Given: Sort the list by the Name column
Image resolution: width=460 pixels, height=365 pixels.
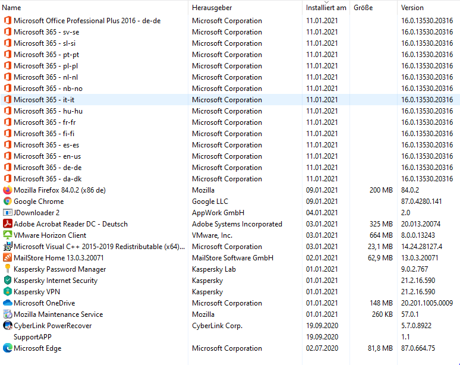Looking at the screenshot, I should 11,8.
